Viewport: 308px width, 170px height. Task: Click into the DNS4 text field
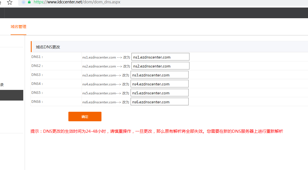click(x=159, y=84)
